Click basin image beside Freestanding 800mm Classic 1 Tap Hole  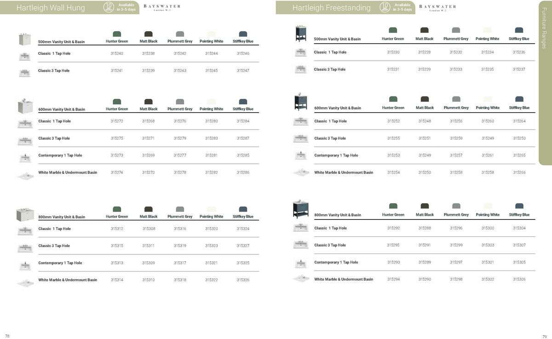tap(301, 227)
